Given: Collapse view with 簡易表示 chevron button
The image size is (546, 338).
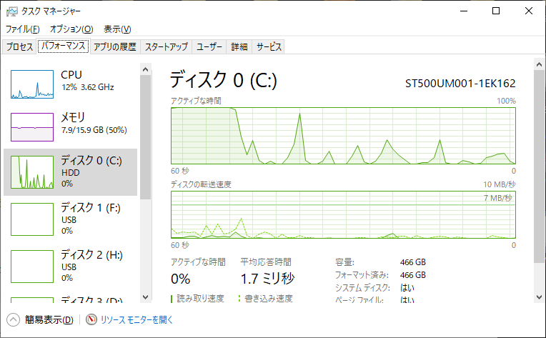Looking at the screenshot, I should (x=13, y=320).
